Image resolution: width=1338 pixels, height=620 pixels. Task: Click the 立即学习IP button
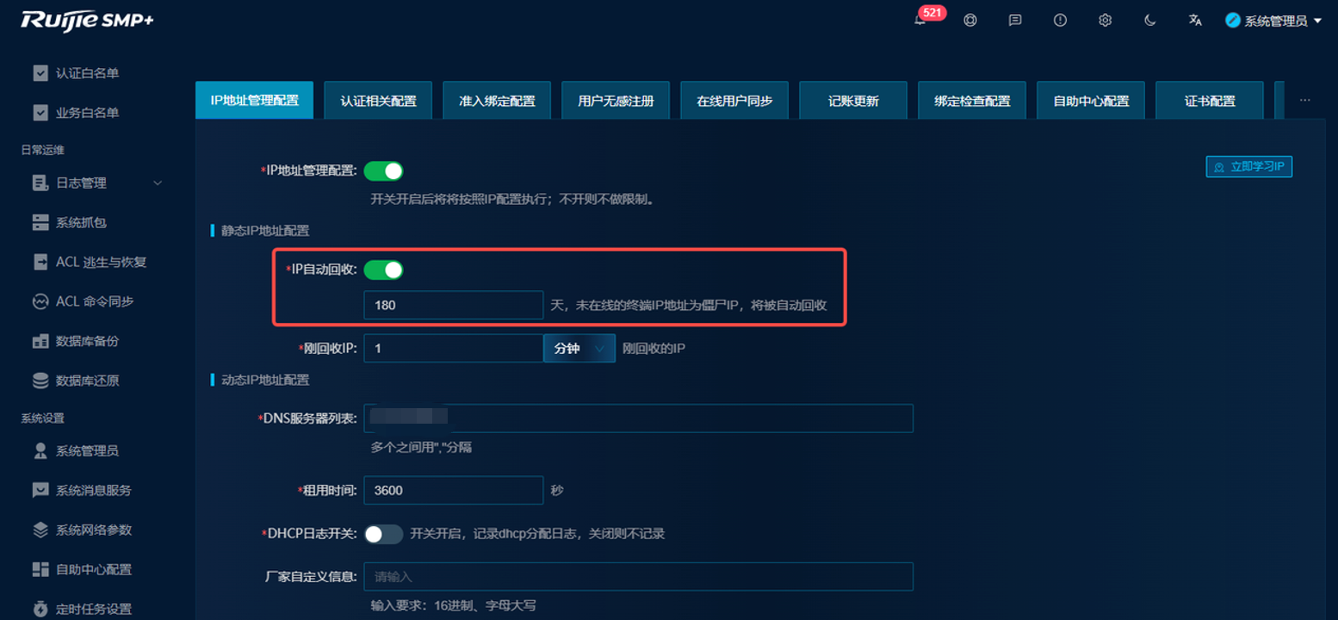[1249, 167]
